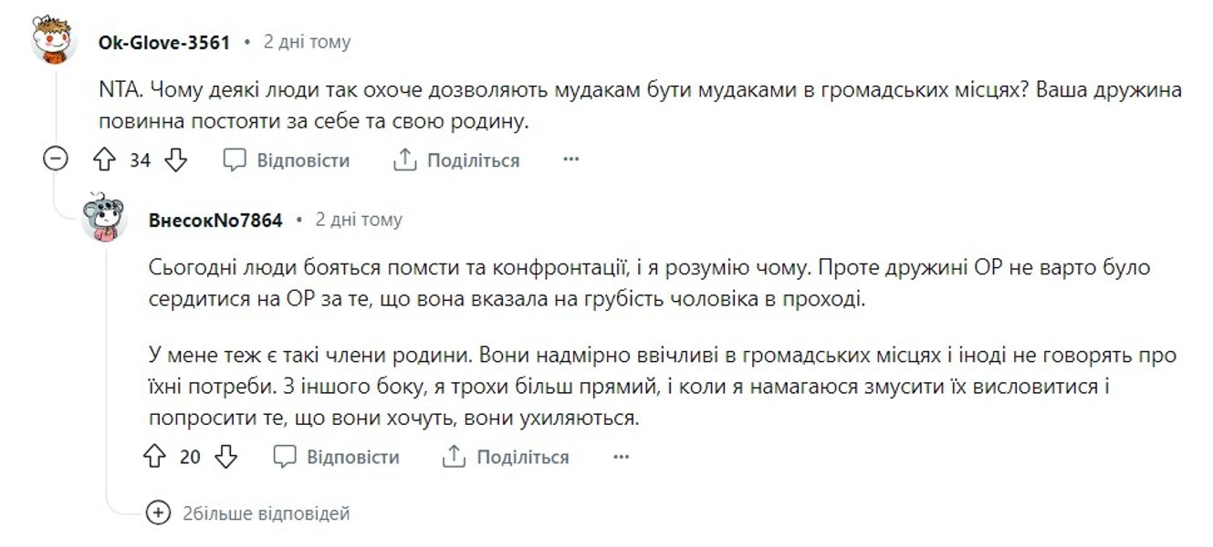Click Ok-Glove-3561's avatar icon
Image resolution: width=1213 pixels, height=547 pixels.
(x=54, y=41)
